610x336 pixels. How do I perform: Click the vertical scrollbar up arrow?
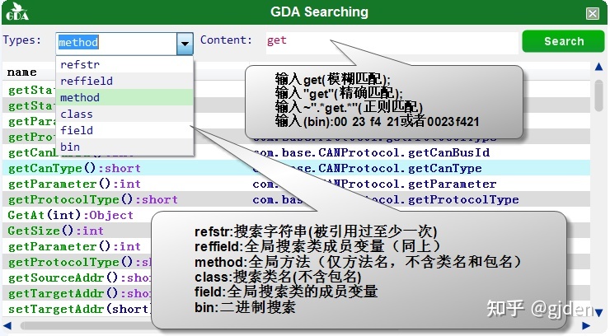point(600,72)
